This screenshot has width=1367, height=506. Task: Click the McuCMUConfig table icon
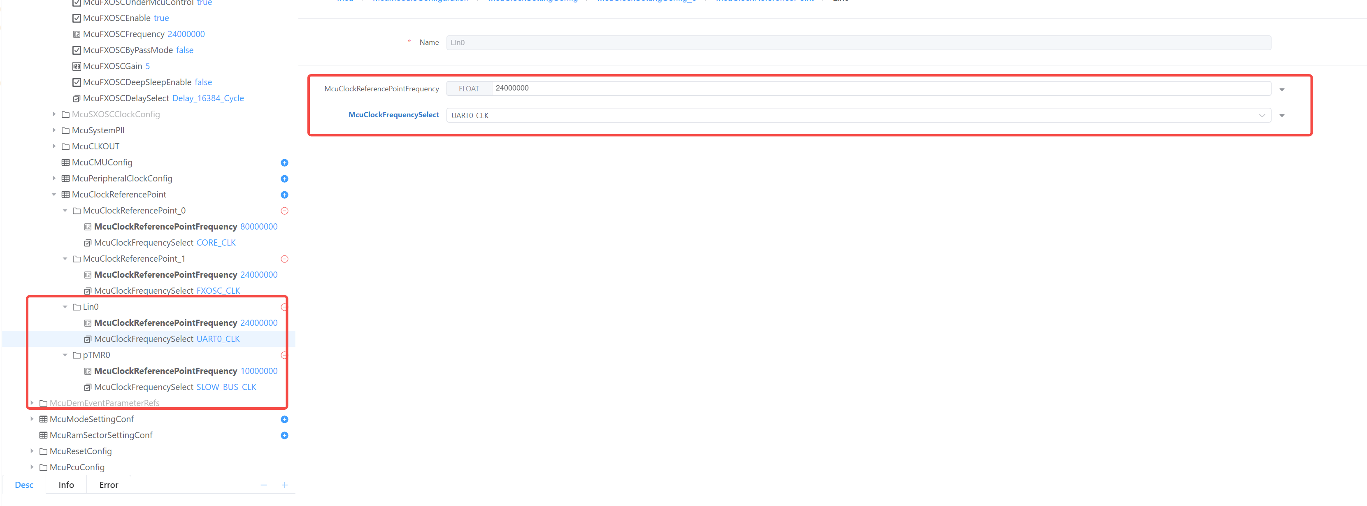click(65, 162)
